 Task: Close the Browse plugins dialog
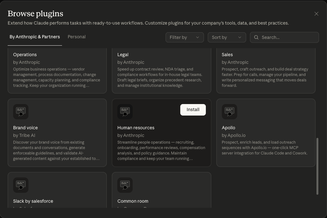(x=316, y=14)
